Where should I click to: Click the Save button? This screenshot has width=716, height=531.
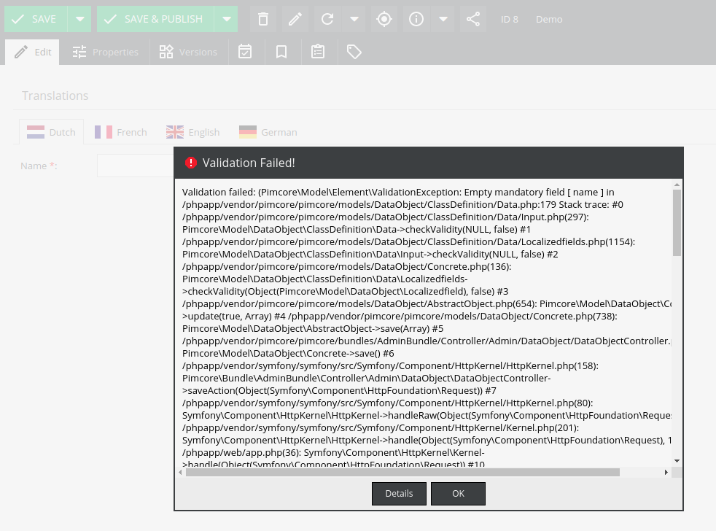coord(36,19)
